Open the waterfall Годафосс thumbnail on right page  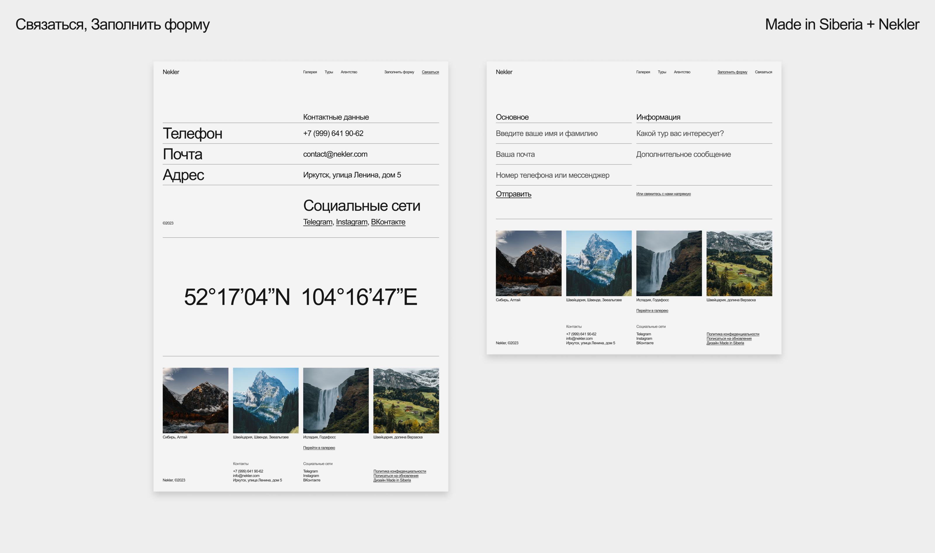[x=669, y=263]
